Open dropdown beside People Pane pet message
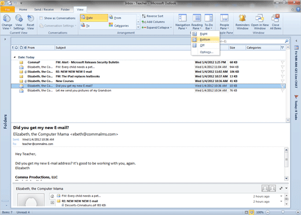 tap(281, 196)
